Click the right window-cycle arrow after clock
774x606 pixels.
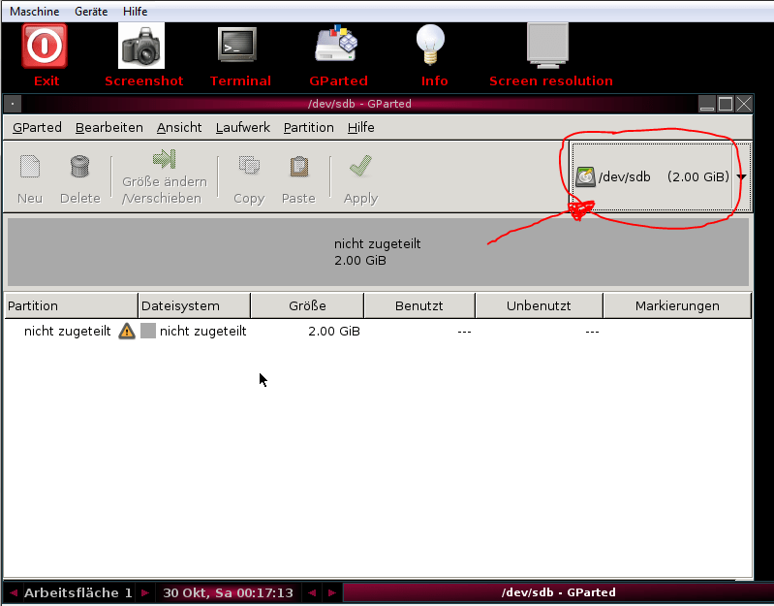point(332,592)
